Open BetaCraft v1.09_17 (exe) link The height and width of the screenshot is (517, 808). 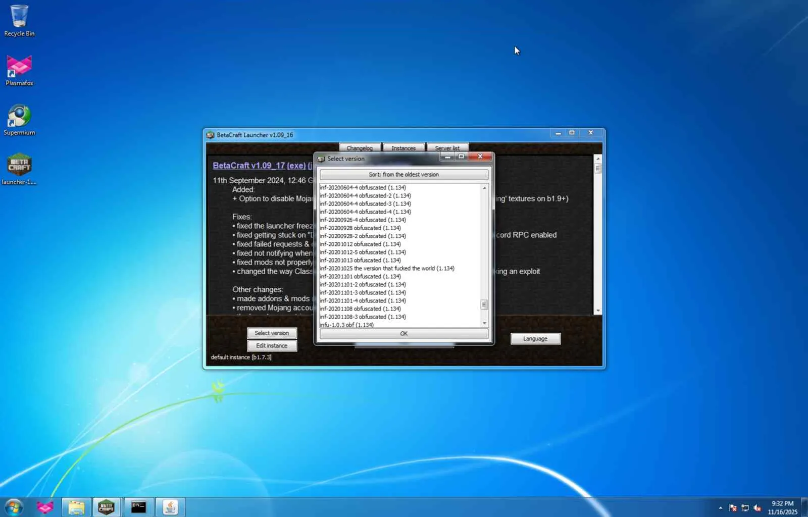[x=259, y=166]
